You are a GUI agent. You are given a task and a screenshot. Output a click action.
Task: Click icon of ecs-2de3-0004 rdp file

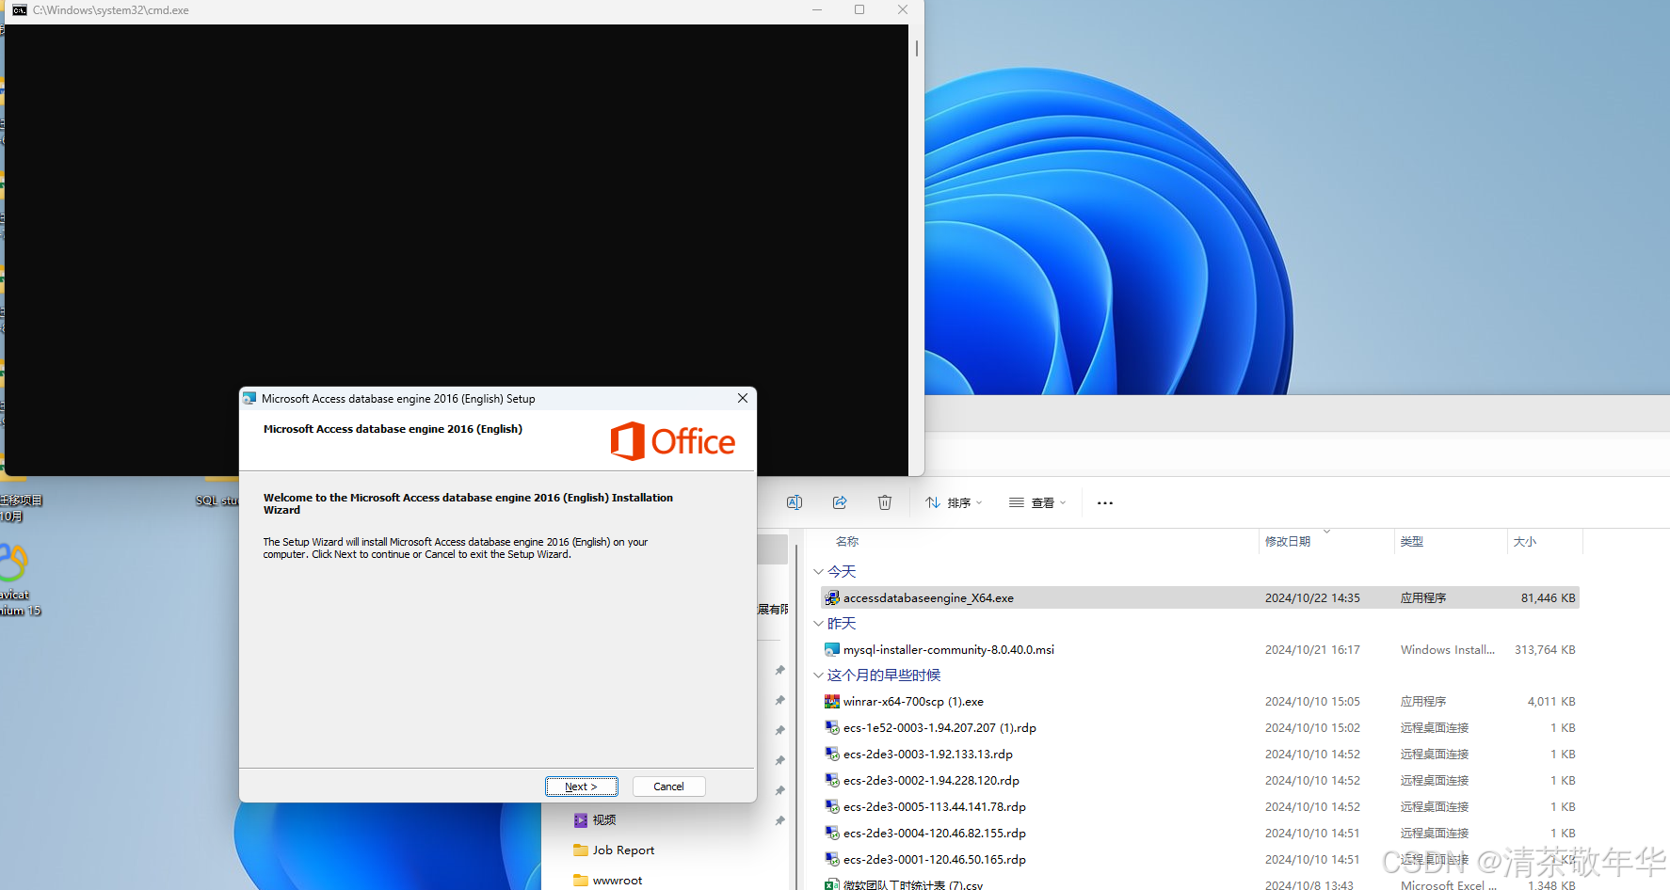[832, 834]
